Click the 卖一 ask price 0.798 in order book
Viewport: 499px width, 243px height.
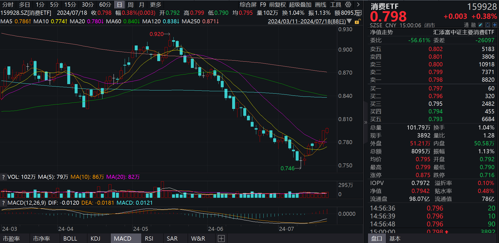[x=436, y=80]
